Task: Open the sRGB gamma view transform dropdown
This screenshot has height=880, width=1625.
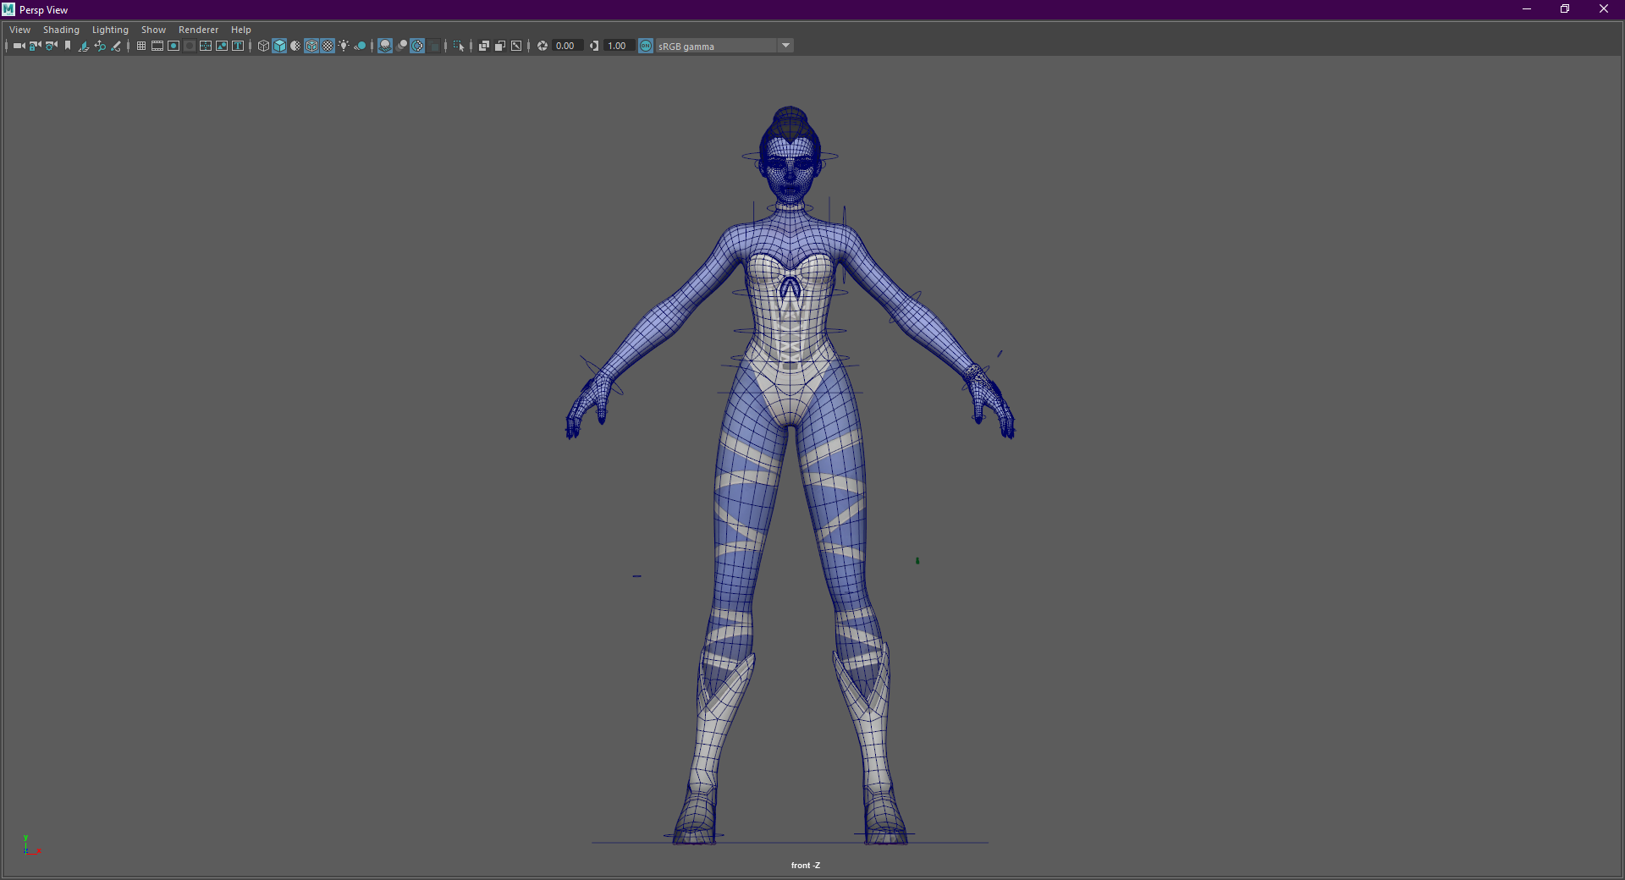Action: 785,46
